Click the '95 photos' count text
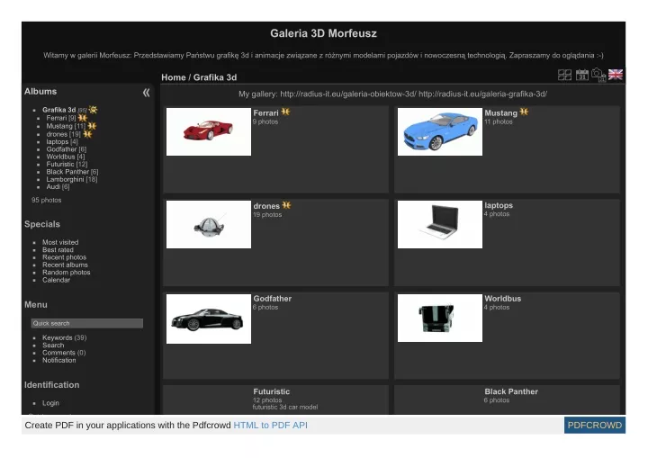 (x=46, y=200)
